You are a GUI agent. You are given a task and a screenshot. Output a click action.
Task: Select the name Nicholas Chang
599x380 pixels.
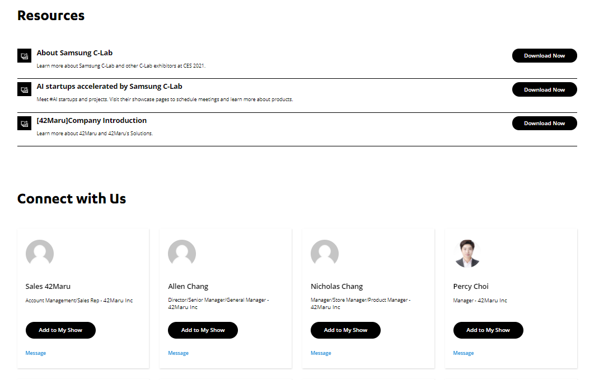point(336,287)
